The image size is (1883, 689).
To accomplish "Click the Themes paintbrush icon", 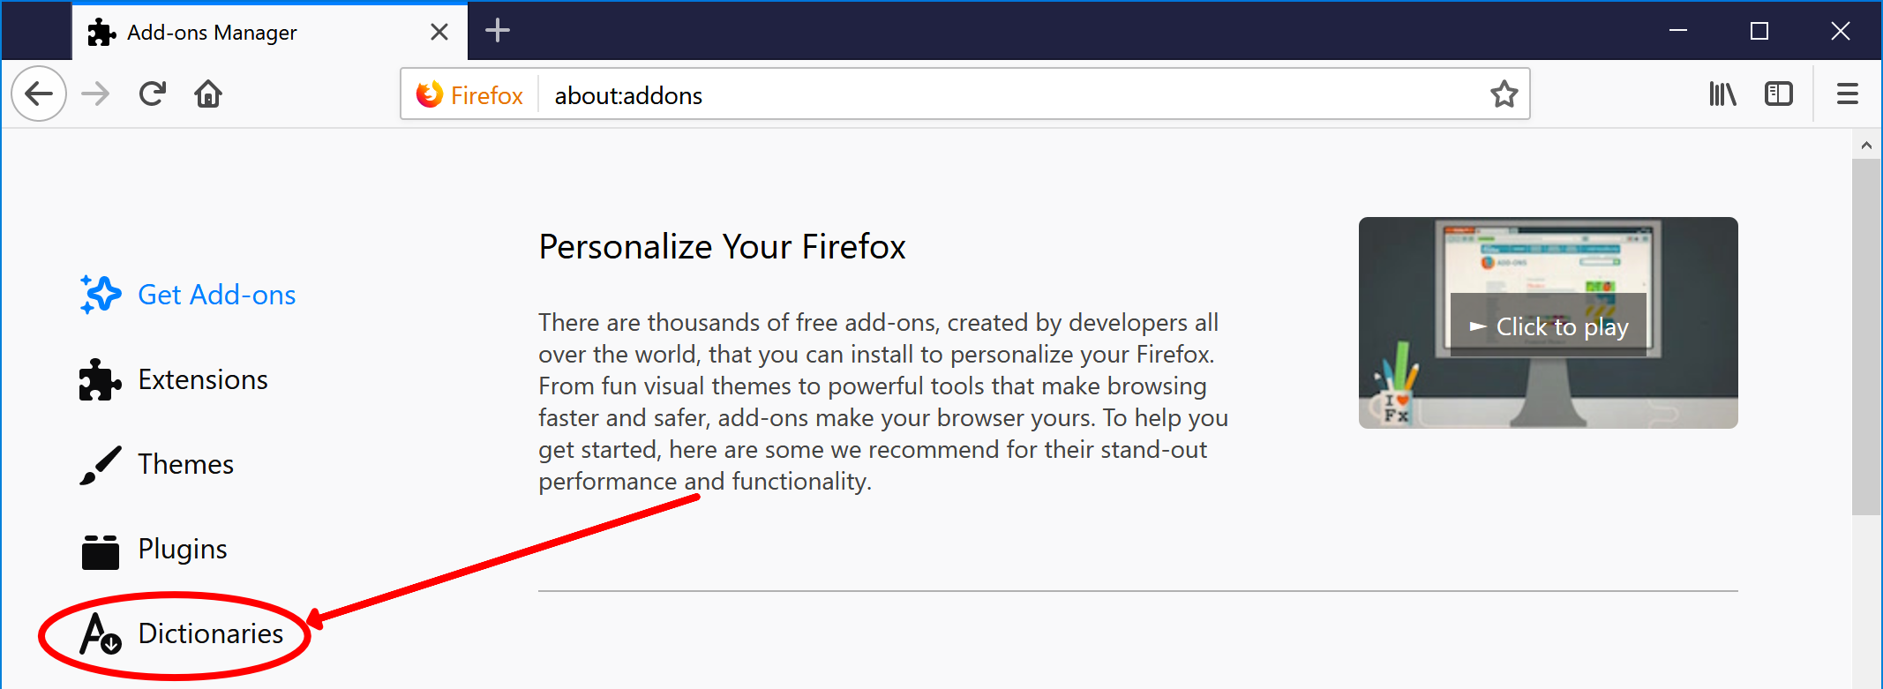I will tap(101, 464).
